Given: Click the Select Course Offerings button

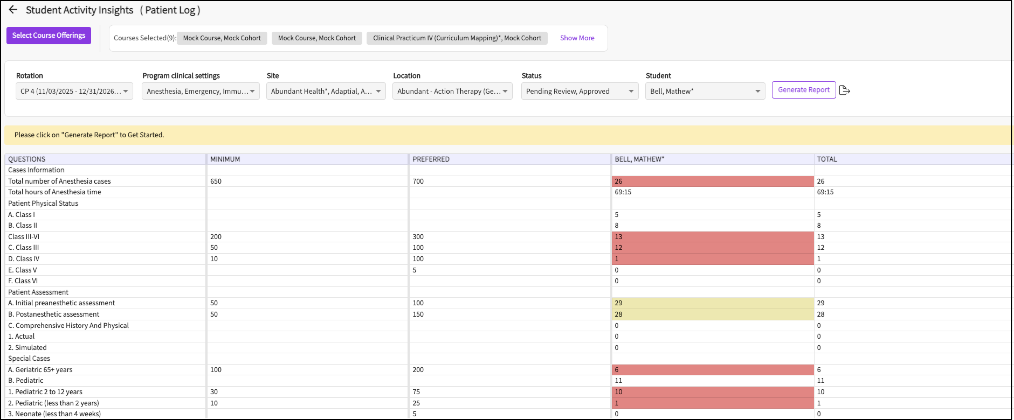Looking at the screenshot, I should (49, 35).
